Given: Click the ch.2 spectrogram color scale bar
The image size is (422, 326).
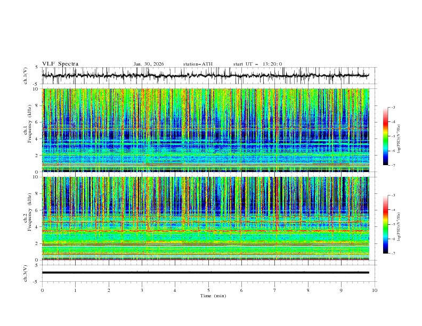Looking at the screenshot, I should [385, 224].
